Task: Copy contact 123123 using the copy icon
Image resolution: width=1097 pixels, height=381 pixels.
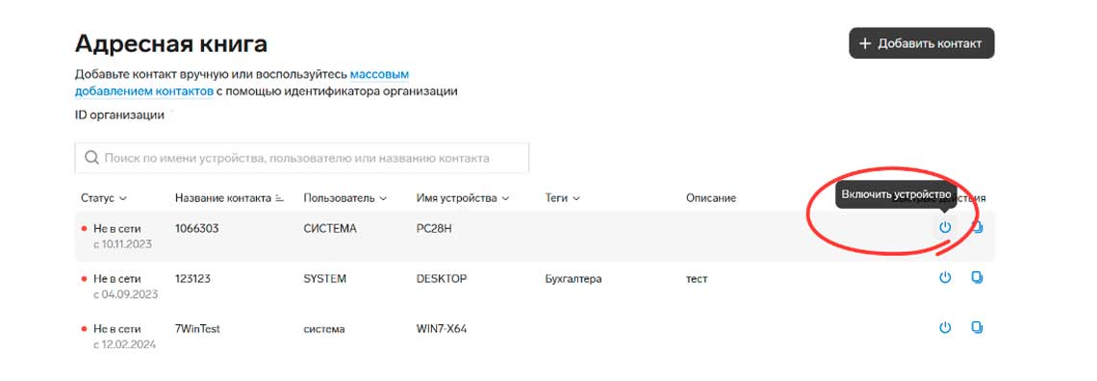Action: point(978,277)
